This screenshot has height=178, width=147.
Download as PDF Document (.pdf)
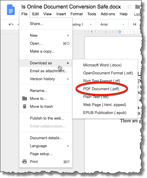[x=105, y=89]
